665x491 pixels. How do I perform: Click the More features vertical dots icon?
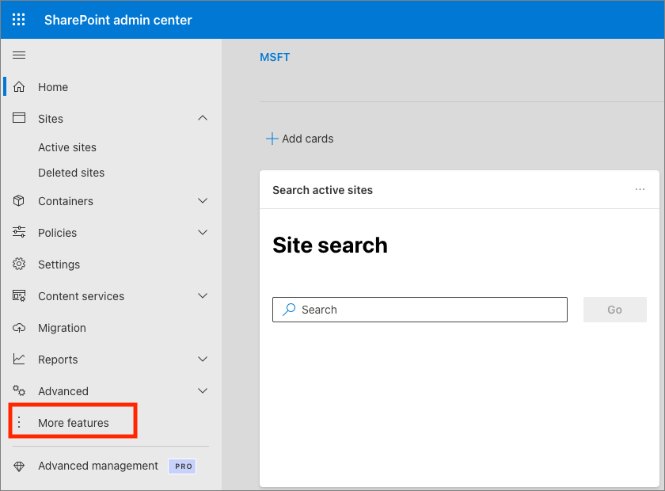coord(19,422)
